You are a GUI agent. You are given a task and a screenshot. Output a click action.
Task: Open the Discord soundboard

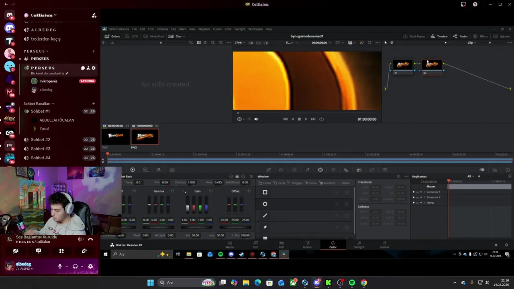(84, 251)
